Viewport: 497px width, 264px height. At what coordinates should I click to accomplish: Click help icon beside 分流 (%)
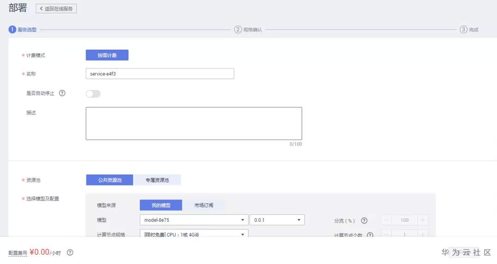(364, 220)
